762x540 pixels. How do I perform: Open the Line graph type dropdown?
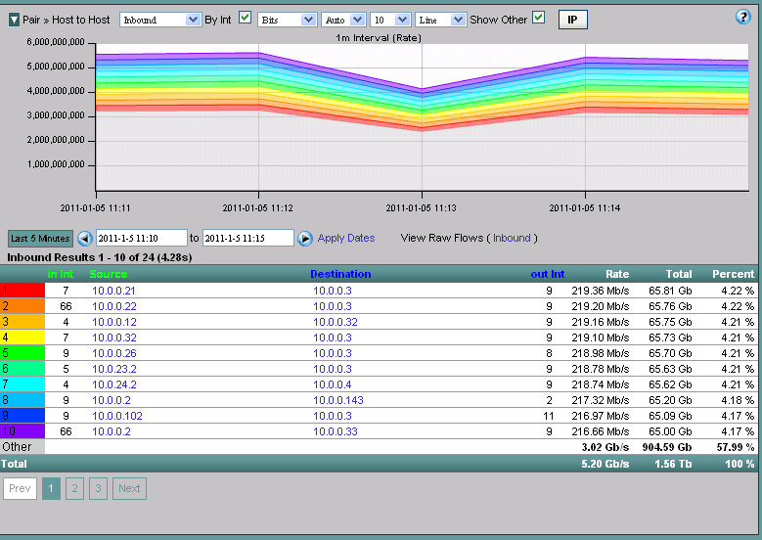[x=441, y=20]
